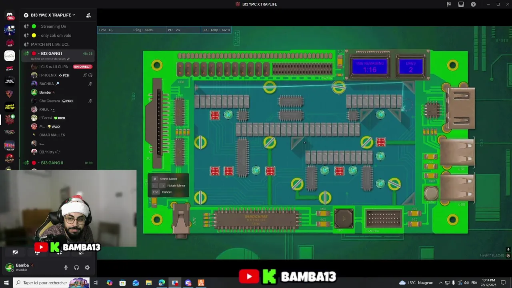Open the PVP server icon

pyautogui.click(x=10, y=43)
